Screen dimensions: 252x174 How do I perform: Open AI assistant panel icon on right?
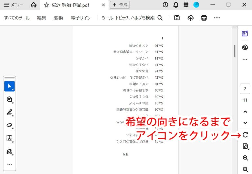245,34
